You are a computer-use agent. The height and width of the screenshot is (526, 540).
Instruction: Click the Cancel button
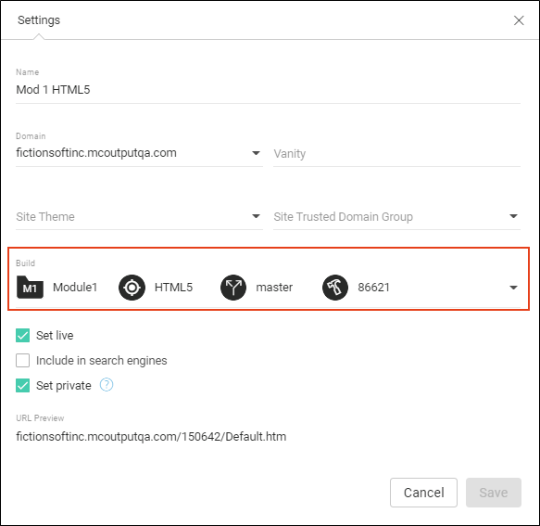[423, 493]
